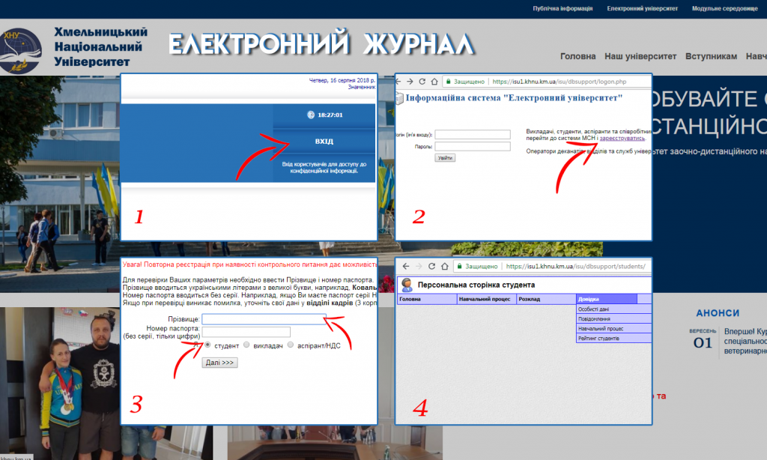
Task: Click the green padlock beside the logon.php address
Action: 448,82
